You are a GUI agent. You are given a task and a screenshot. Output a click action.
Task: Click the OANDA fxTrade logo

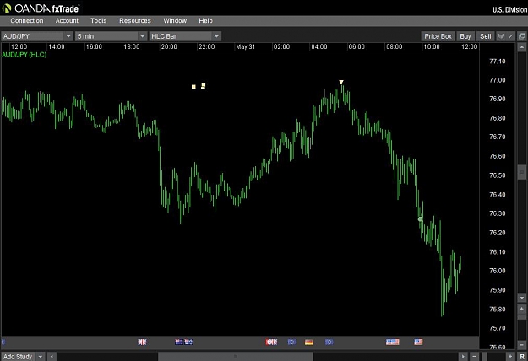(41, 8)
